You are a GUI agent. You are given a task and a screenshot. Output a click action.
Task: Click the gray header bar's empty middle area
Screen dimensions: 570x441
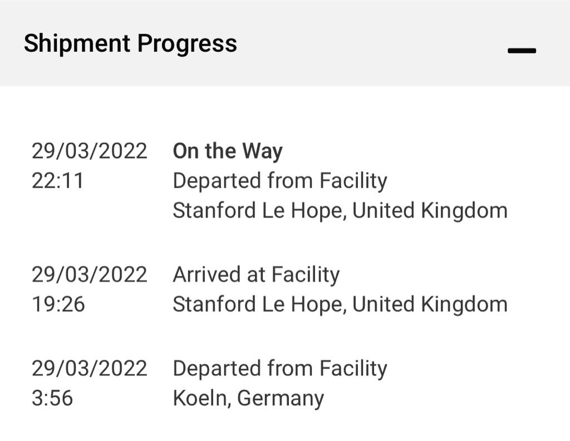click(x=367, y=43)
